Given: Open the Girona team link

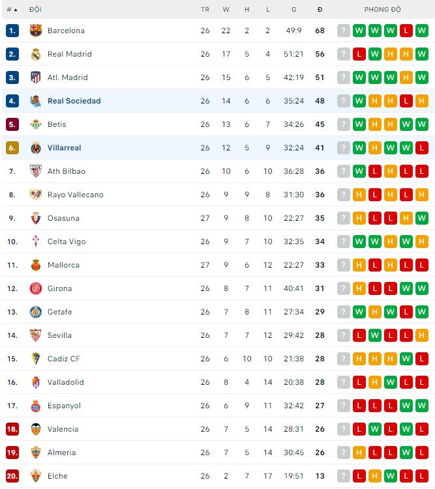Looking at the screenshot, I should click(59, 288).
